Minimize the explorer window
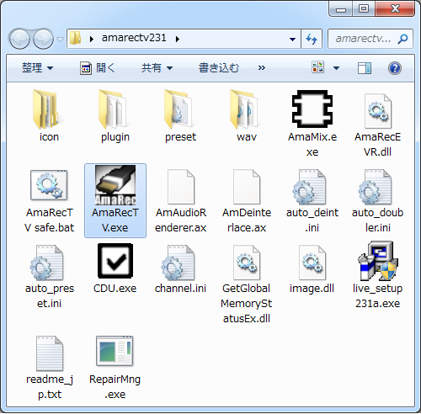Screen dimensions: 421x414 (x=341, y=9)
